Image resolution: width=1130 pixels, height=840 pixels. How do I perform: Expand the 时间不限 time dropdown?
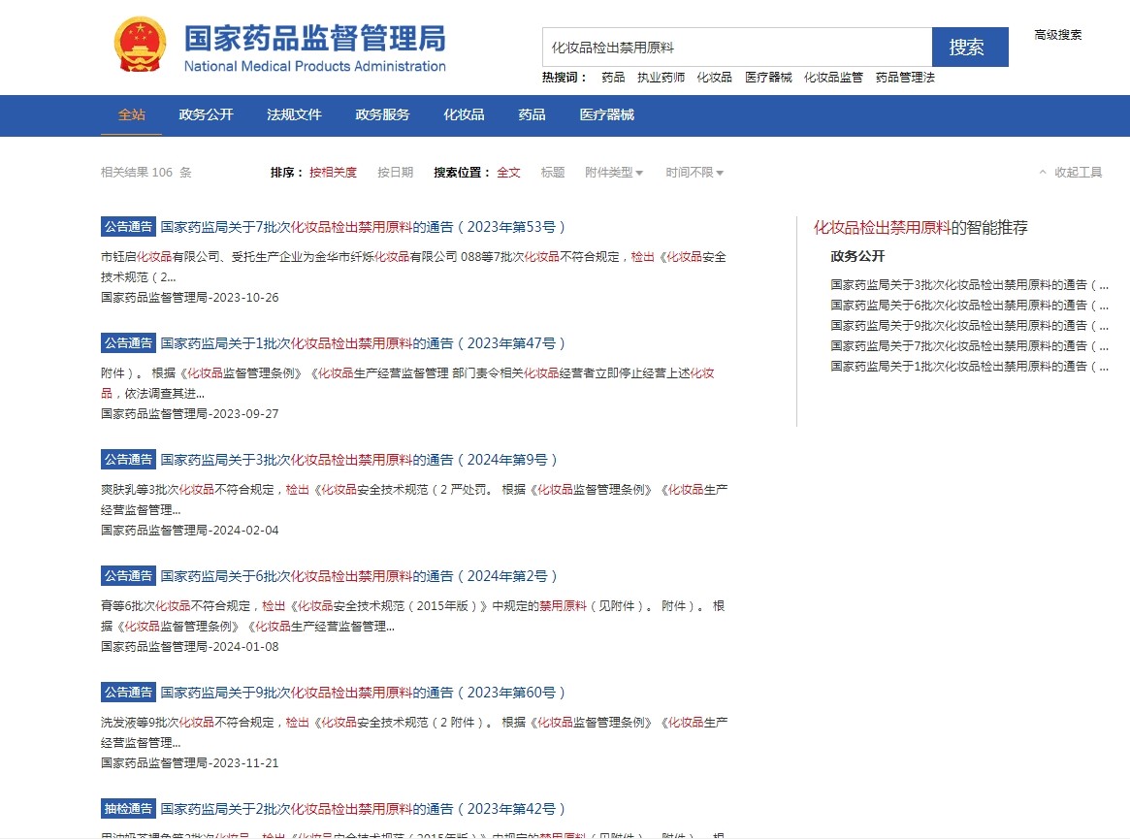pos(694,173)
